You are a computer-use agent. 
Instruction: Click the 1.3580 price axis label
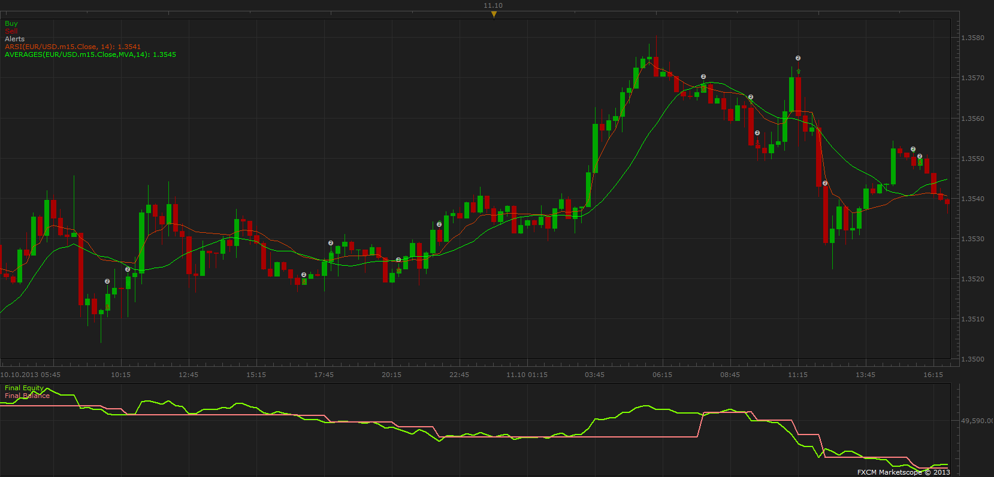click(x=972, y=38)
